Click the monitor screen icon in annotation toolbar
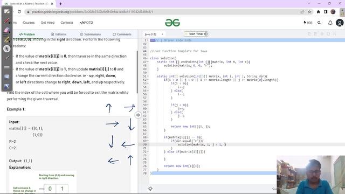The height and width of the screenshot is (194, 345). 7,77
